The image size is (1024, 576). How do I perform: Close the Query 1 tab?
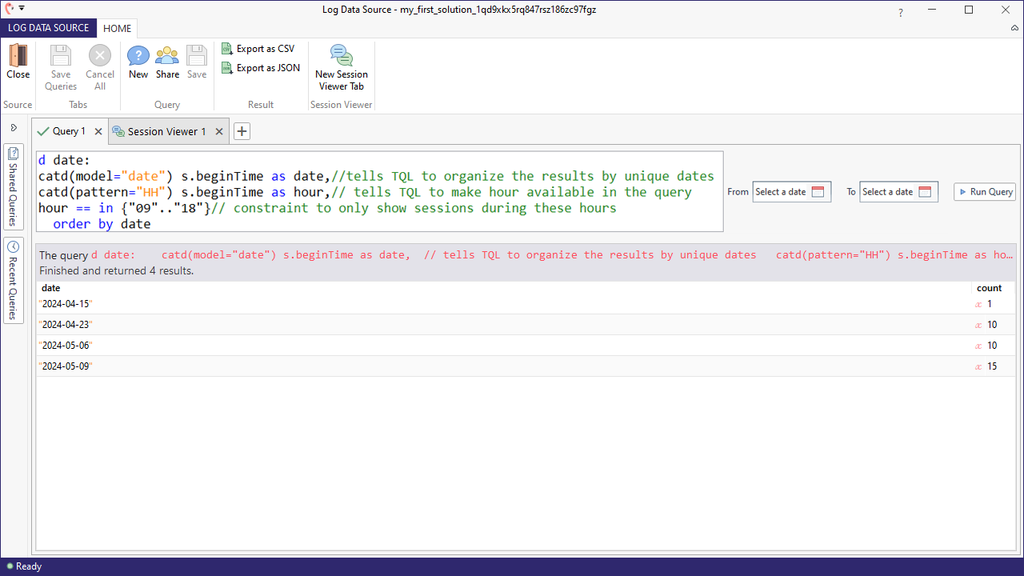[x=98, y=131]
